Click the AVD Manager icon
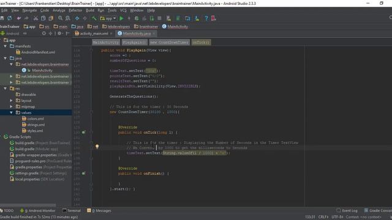The height and width of the screenshot is (220, 392). coord(169,18)
